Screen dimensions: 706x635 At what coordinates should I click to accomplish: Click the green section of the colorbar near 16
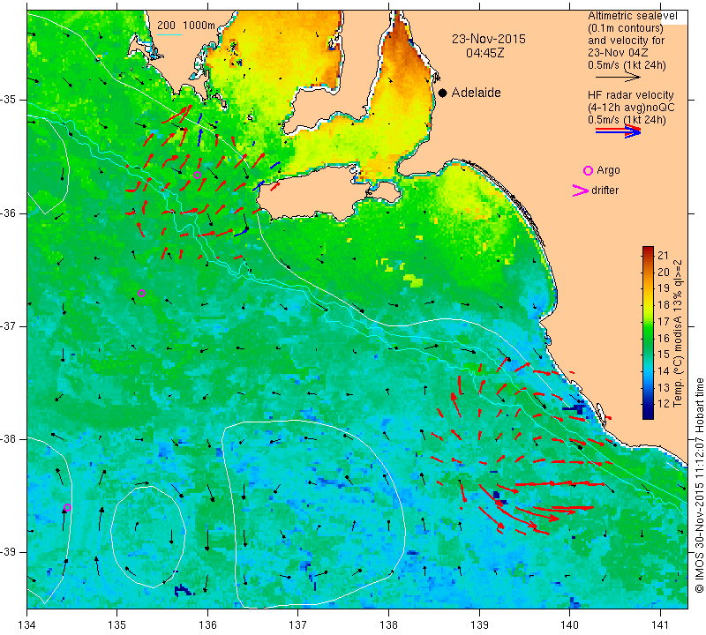(x=648, y=338)
